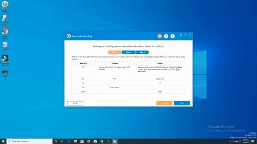Click the Apple laptop cell
The image size is (257, 144).
[160, 92]
